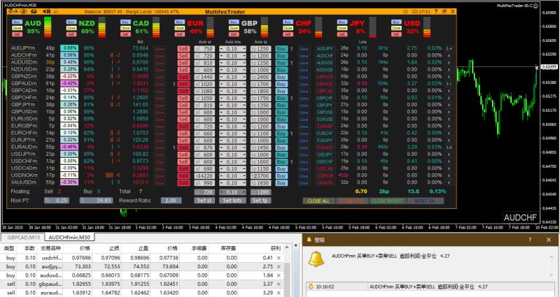Increase global lots arrow above Set lots

tap(244, 192)
